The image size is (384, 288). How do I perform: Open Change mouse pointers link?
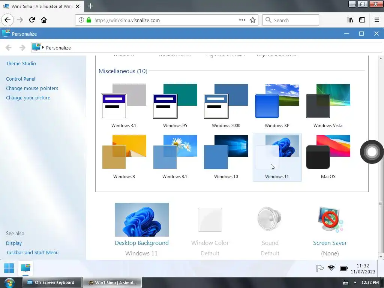tap(32, 88)
